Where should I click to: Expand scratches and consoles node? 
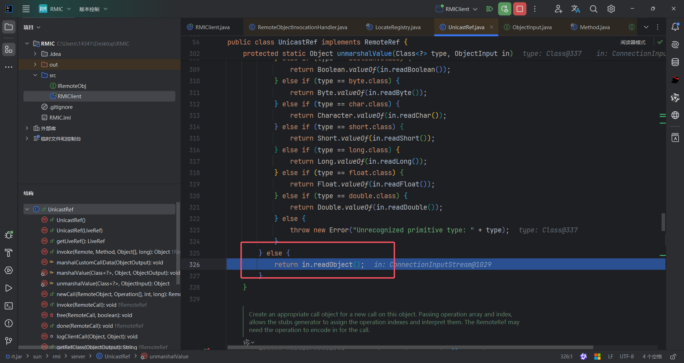tap(27, 138)
